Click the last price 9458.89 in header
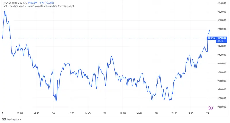230x123 pixels. pyautogui.click(x=34, y=3)
